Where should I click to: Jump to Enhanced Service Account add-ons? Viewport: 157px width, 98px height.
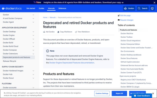point(134,65)
